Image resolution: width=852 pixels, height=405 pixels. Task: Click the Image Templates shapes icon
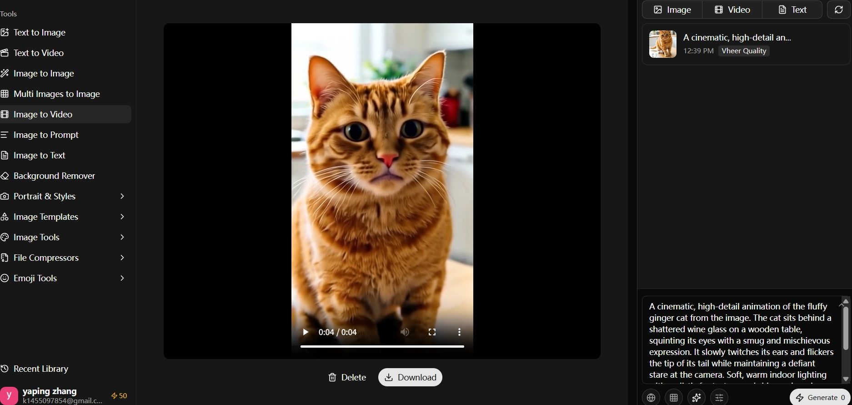[x=5, y=217]
